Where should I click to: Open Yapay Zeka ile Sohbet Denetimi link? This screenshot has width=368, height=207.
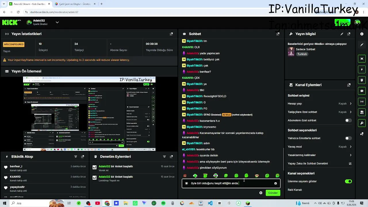(320, 164)
